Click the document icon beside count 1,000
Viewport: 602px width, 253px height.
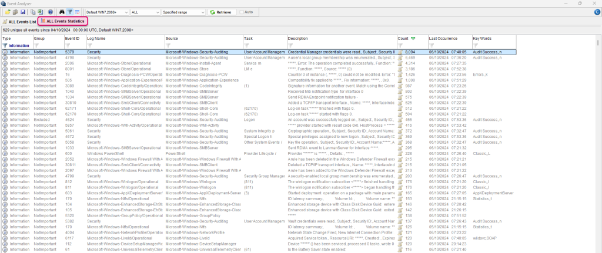(x=400, y=80)
